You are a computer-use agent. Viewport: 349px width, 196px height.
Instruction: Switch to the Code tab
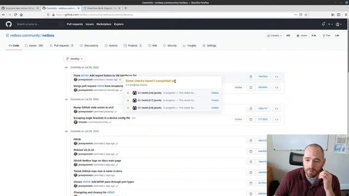coord(14,46)
